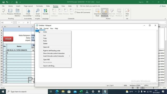Click the Undo arrow in Excel quick access toolbar
The image size is (167, 94).
(x=7, y=2)
